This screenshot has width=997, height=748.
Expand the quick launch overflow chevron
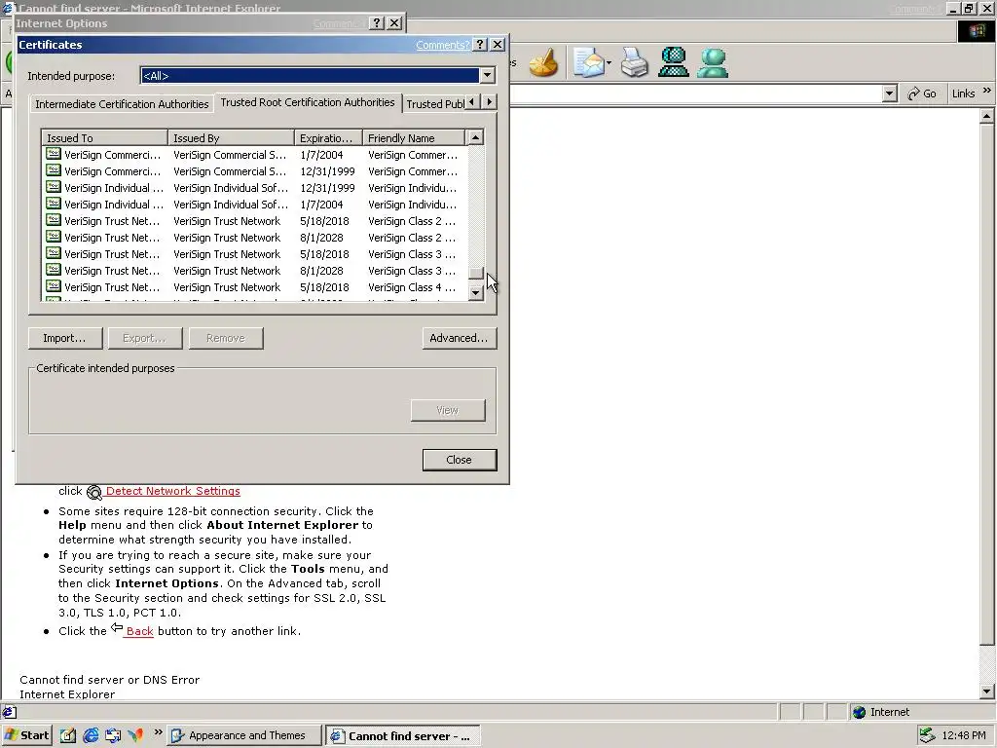[x=159, y=732]
